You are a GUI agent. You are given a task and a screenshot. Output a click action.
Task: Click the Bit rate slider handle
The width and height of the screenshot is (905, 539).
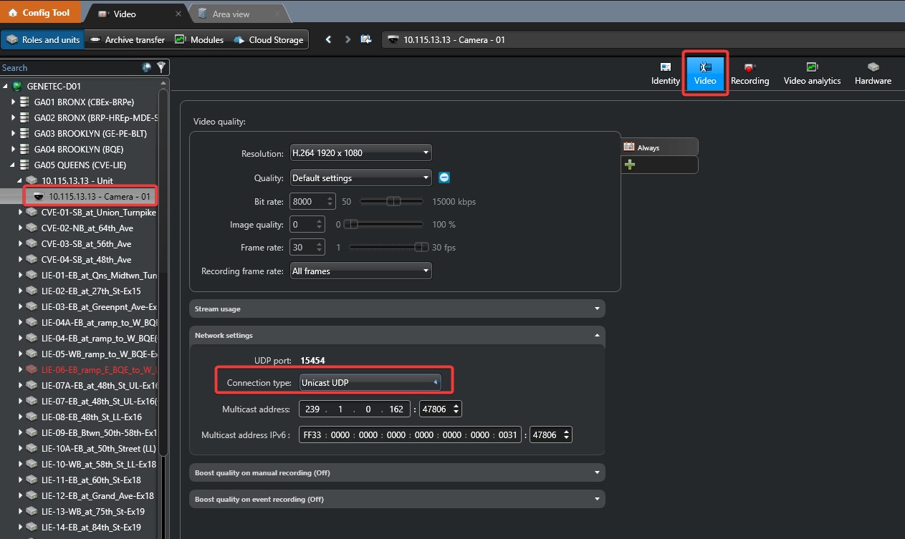click(393, 201)
